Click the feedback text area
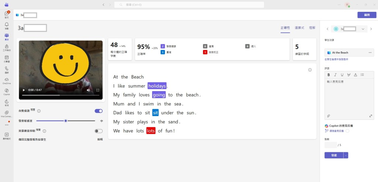 [349, 96]
